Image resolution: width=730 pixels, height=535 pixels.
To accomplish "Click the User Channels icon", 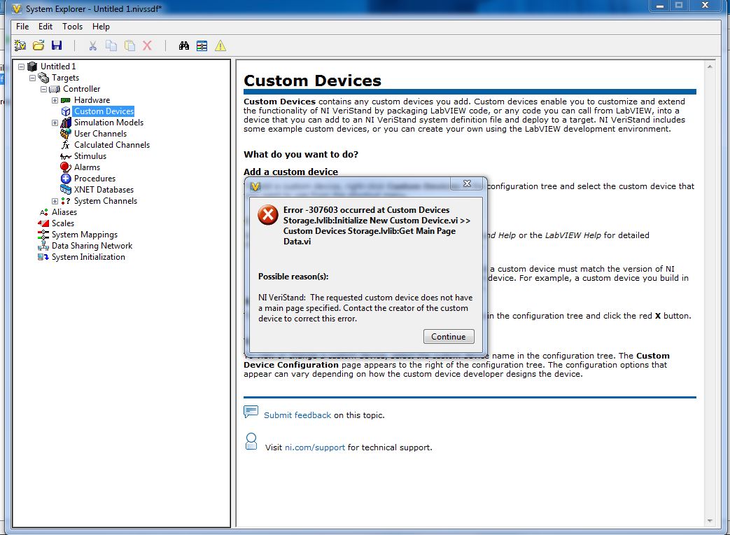I will click(66, 134).
